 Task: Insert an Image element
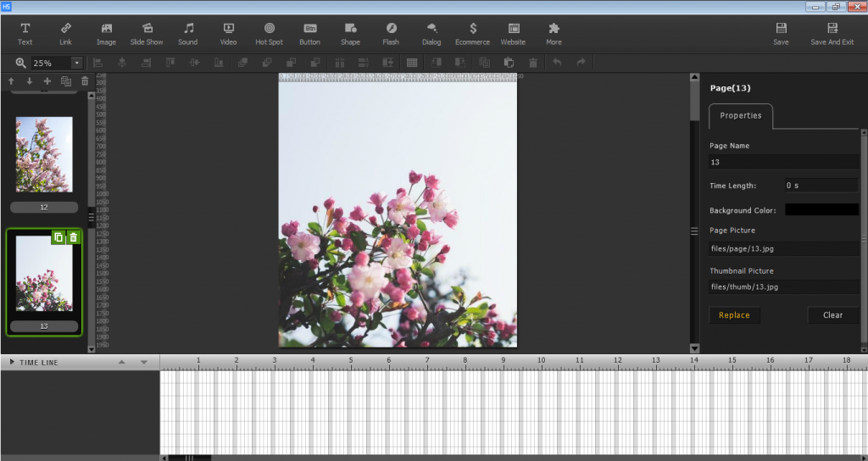[x=106, y=34]
